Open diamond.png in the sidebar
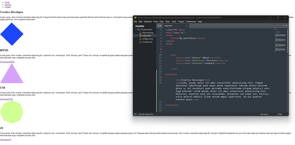 [x=148, y=33]
